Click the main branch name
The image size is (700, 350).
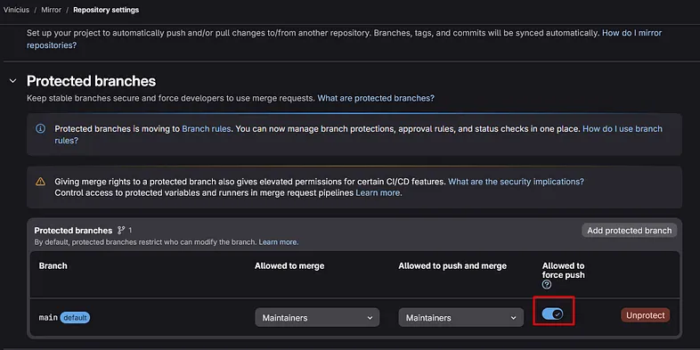48,317
